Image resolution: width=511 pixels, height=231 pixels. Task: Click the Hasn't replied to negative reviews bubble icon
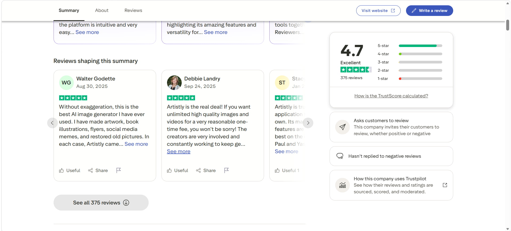pyautogui.click(x=340, y=156)
